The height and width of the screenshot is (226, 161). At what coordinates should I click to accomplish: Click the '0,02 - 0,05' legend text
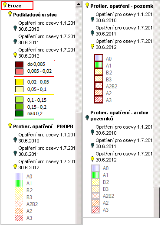pos(38,82)
